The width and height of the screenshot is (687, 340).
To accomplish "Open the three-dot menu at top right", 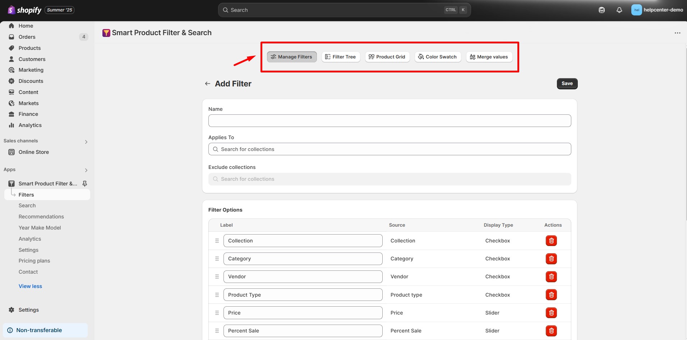I will coord(677,33).
